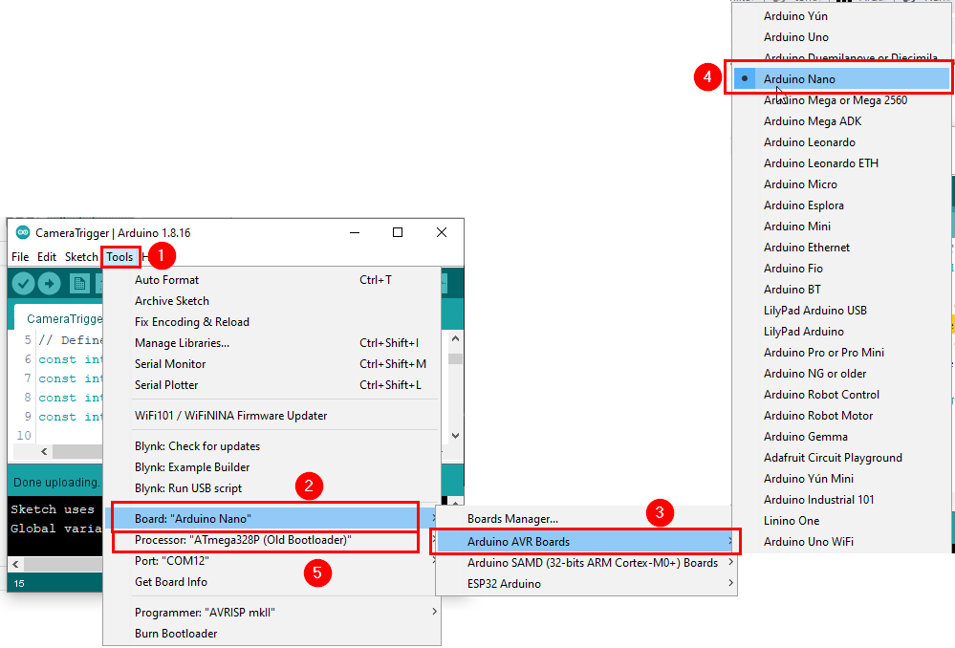Select Linino One board
Image resolution: width=955 pixels, height=648 pixels.
click(x=840, y=521)
